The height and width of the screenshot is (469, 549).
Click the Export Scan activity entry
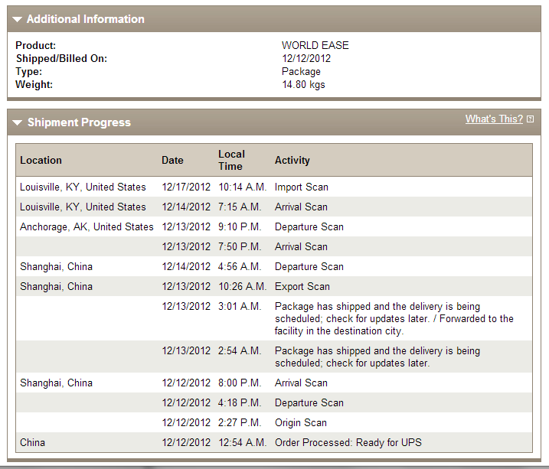[302, 286]
